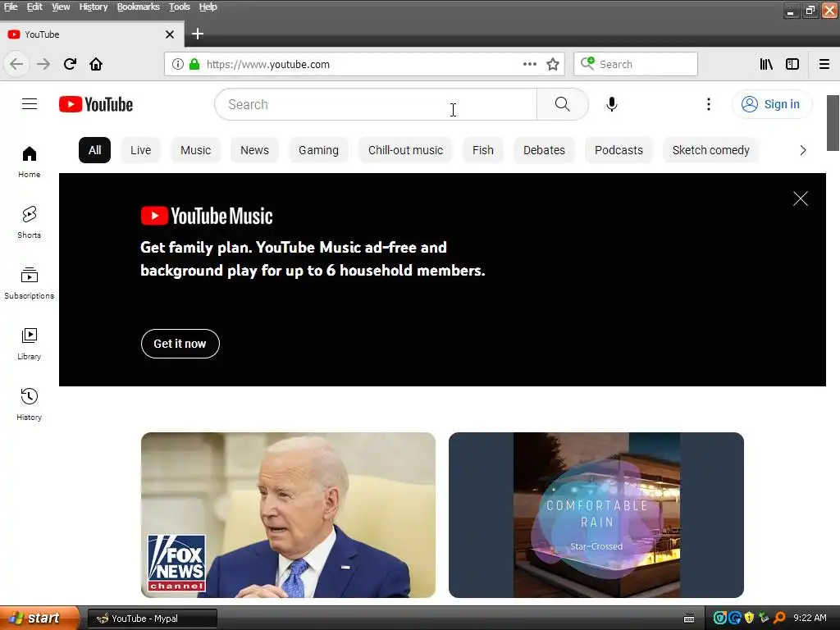Show site information icon in address bar
This screenshot has height=630, width=840.
177,64
